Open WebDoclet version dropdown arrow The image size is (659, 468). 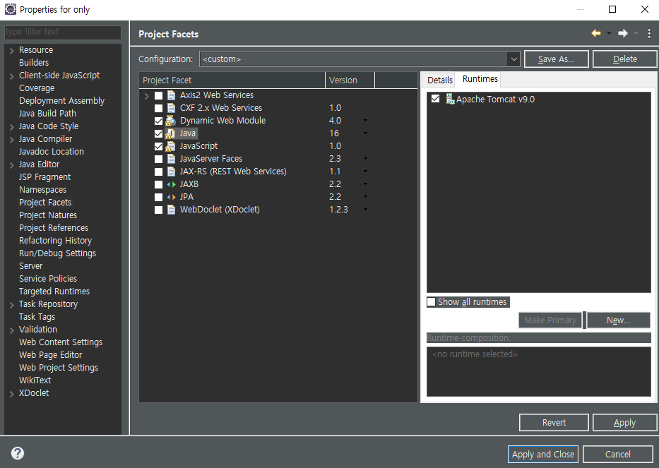[365, 209]
